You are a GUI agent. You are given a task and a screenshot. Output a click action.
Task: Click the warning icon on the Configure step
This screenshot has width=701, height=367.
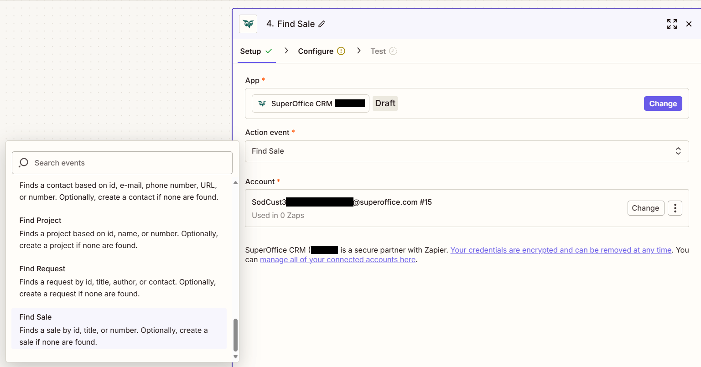pyautogui.click(x=342, y=51)
